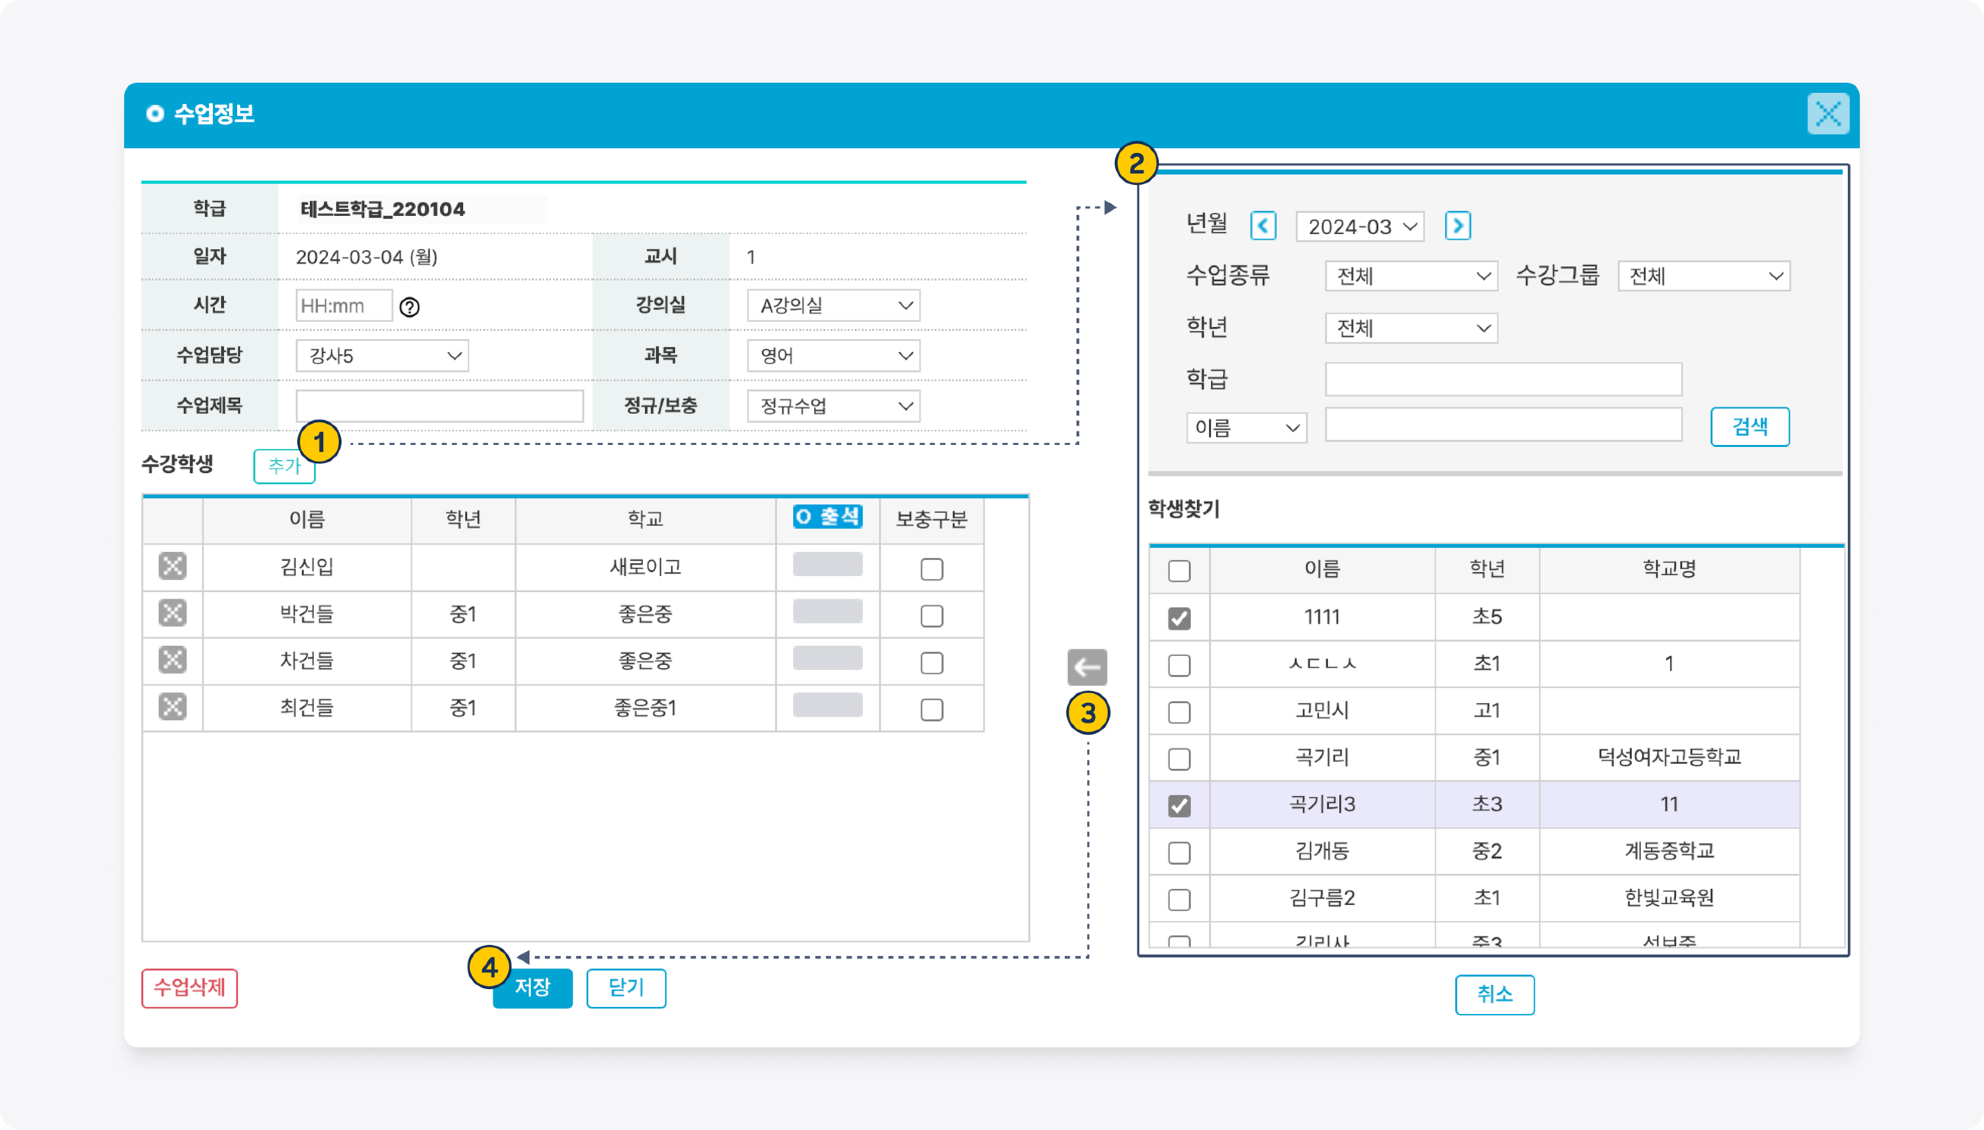
Task: Remove student 최건들 with the X icon
Action: click(x=172, y=707)
